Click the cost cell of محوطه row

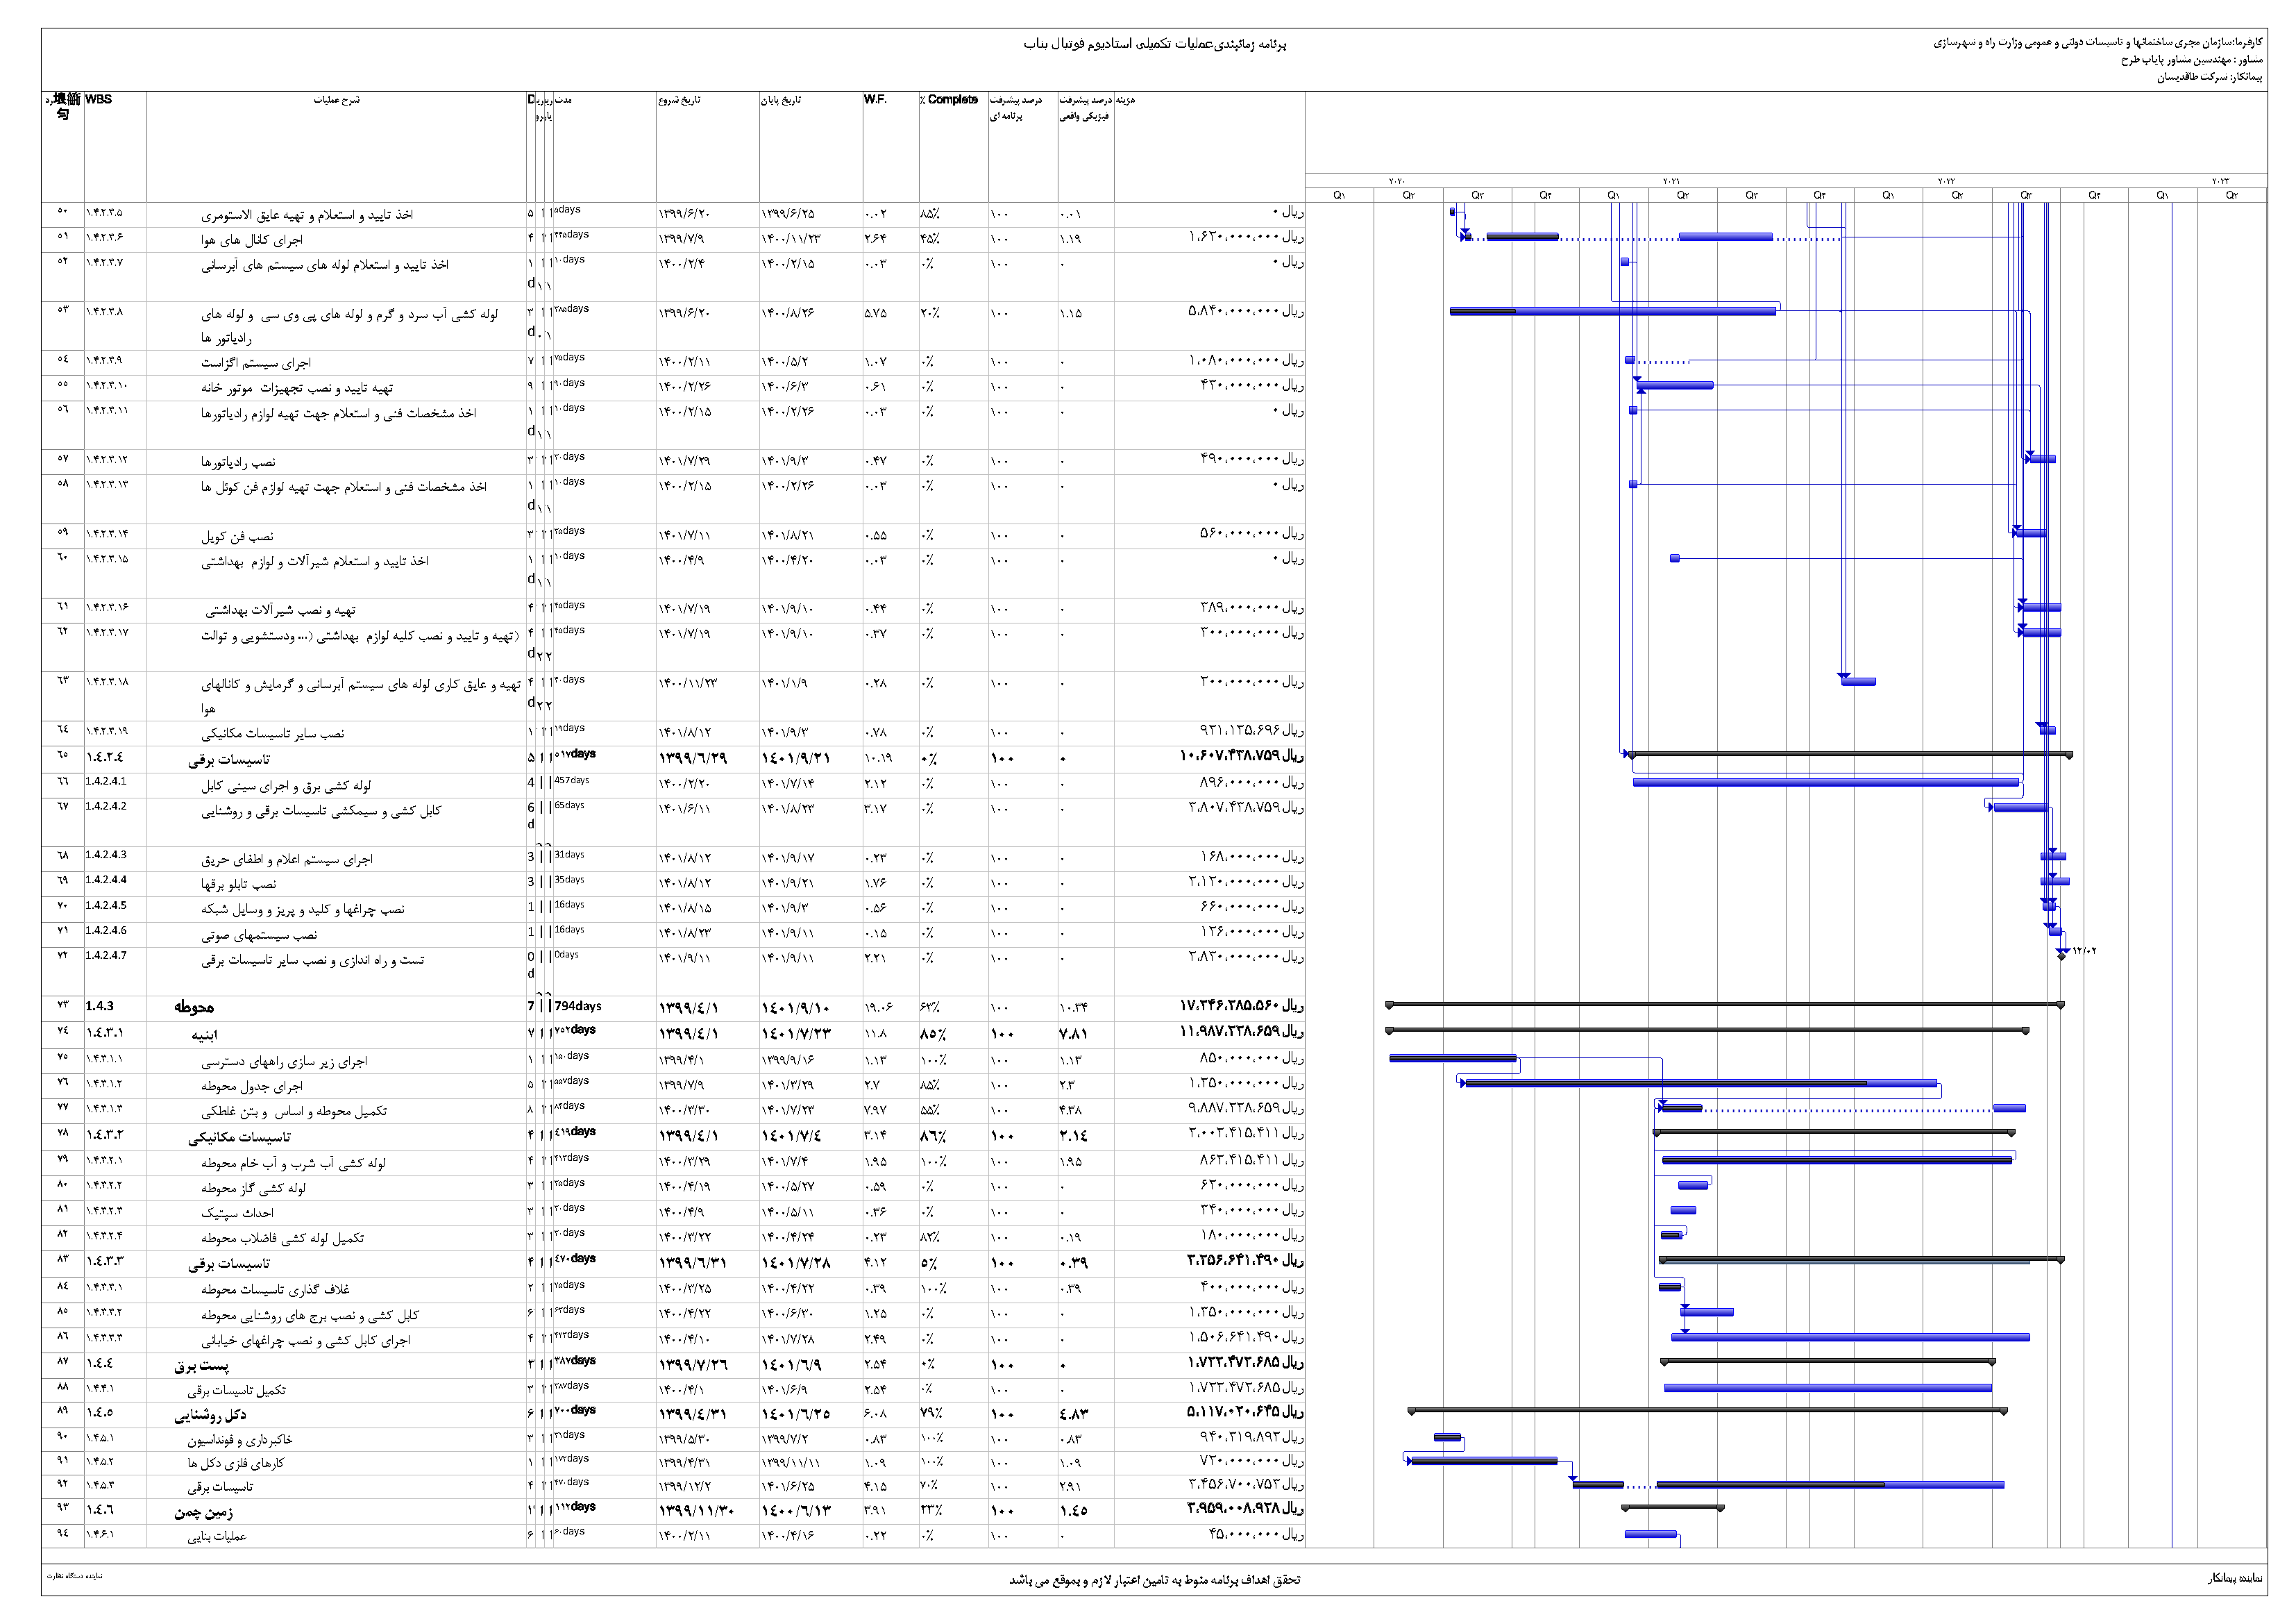click(1241, 1005)
